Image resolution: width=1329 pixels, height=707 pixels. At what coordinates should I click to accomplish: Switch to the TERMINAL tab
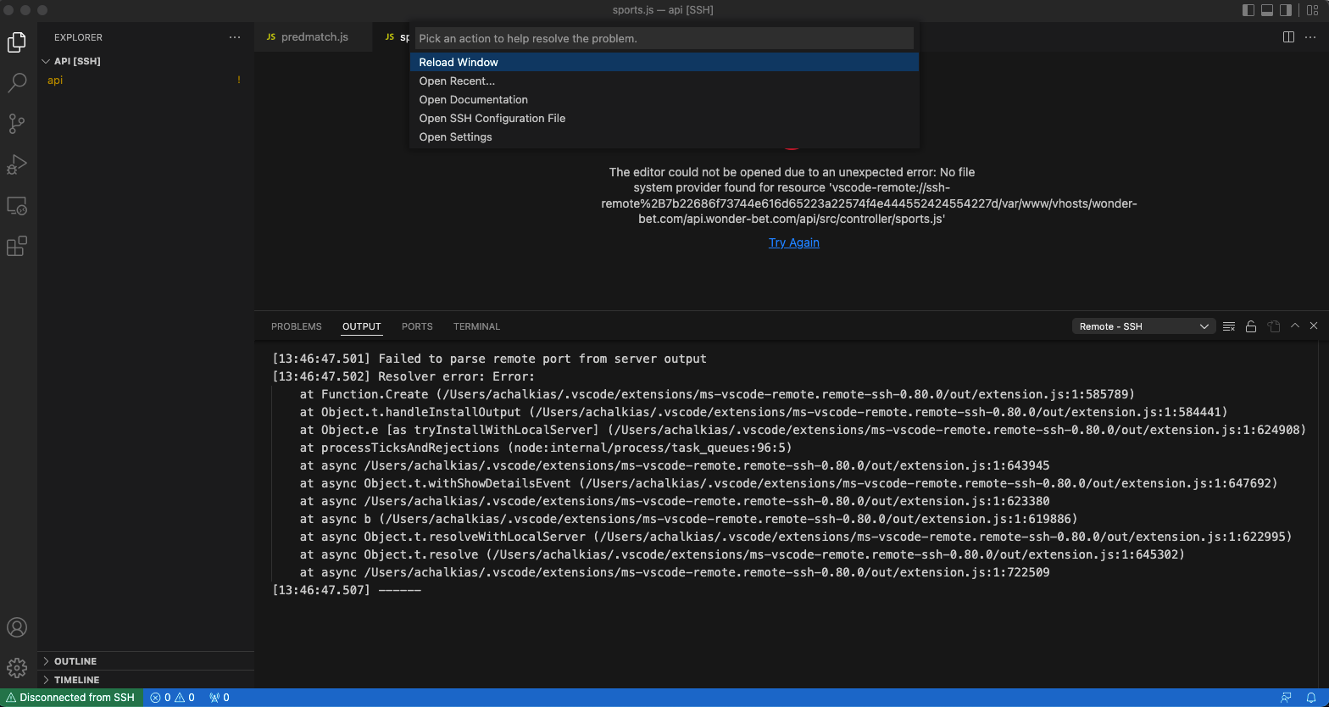click(476, 326)
